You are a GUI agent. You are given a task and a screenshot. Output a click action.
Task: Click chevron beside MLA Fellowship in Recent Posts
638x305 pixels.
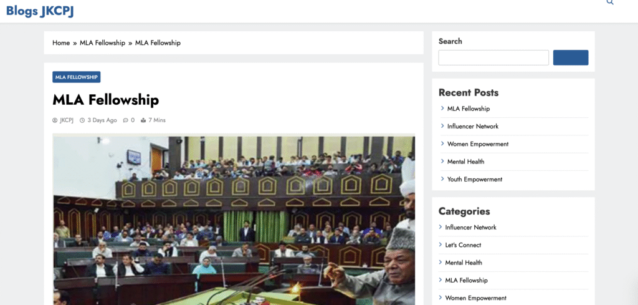pyautogui.click(x=442, y=109)
